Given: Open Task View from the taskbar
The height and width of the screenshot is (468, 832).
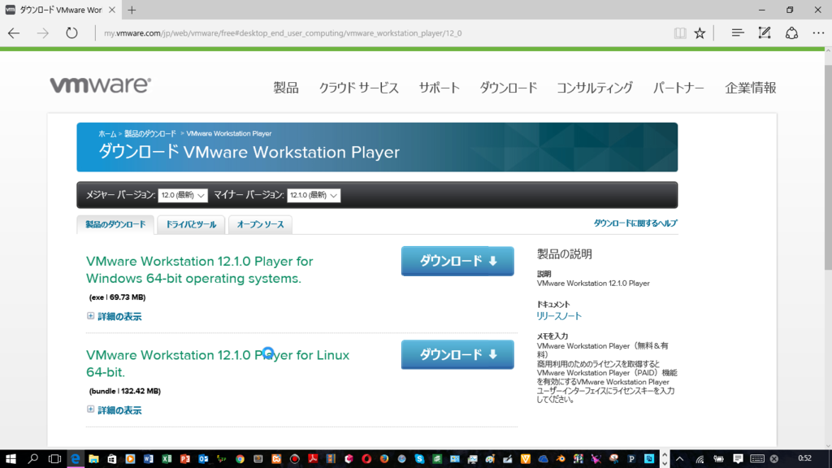Looking at the screenshot, I should coord(54,459).
